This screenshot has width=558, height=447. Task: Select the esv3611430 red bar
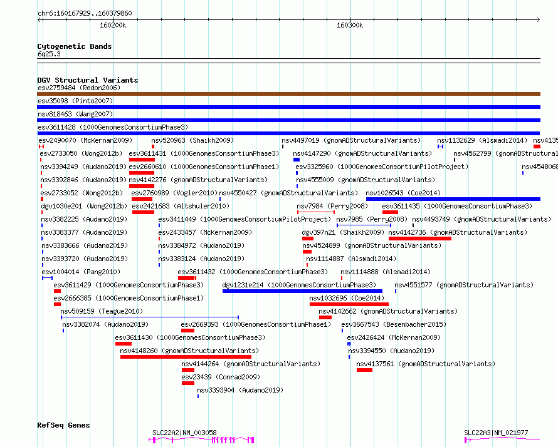[x=124, y=344]
